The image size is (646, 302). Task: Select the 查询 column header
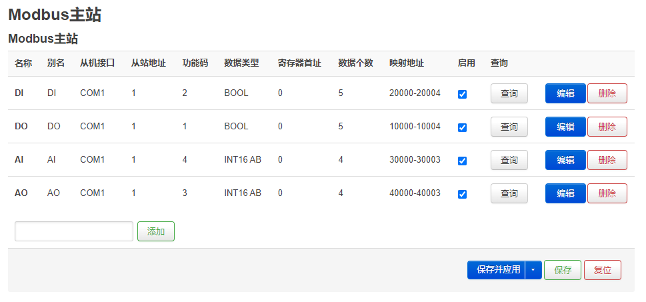tap(499, 63)
